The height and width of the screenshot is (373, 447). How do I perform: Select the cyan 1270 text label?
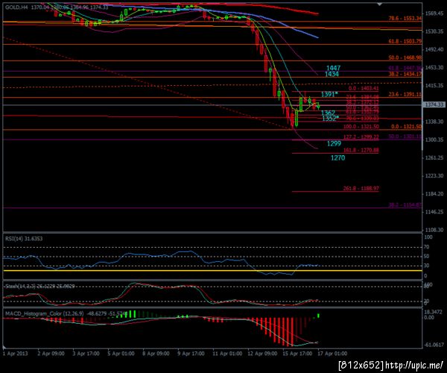337,157
